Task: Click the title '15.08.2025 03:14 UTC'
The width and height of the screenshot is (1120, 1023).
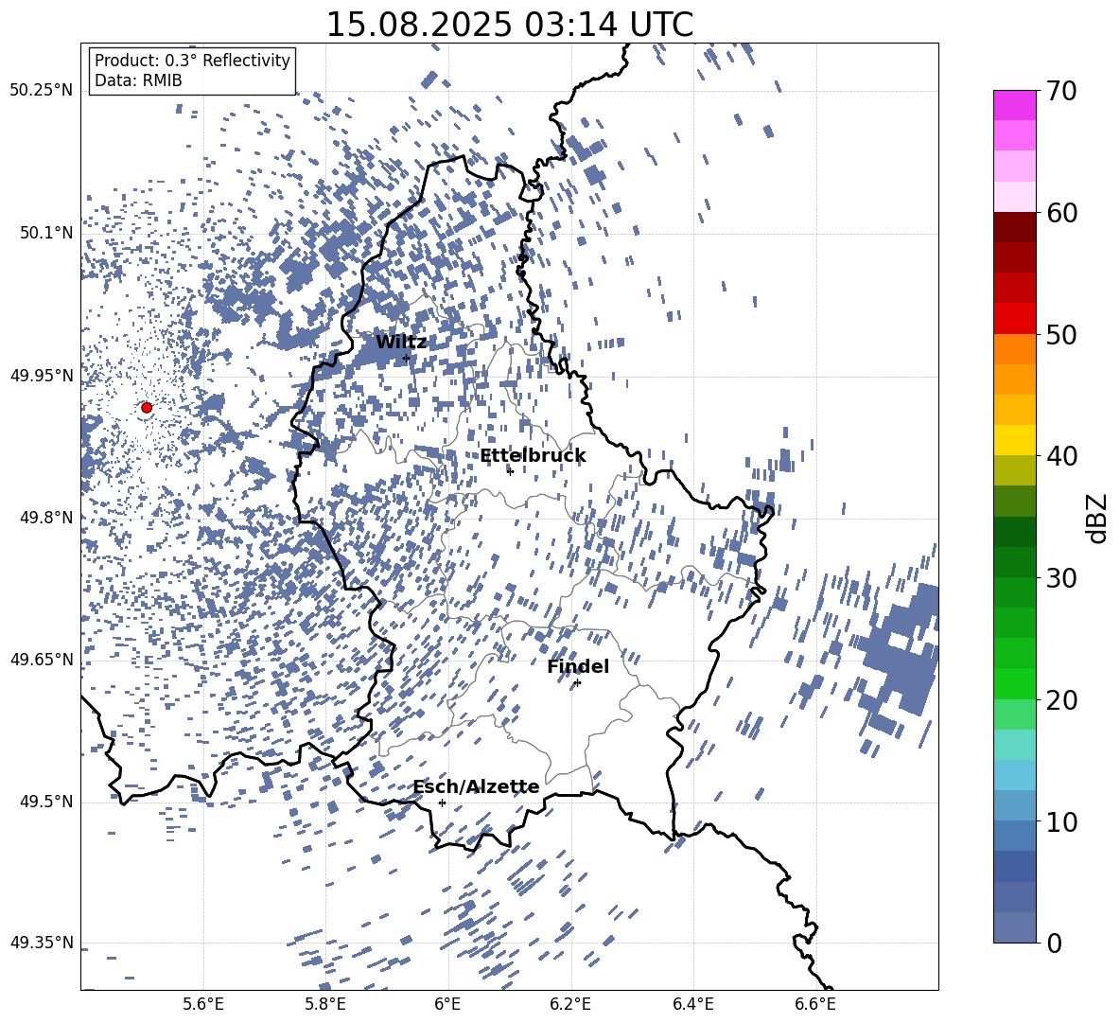Action: 509,25
